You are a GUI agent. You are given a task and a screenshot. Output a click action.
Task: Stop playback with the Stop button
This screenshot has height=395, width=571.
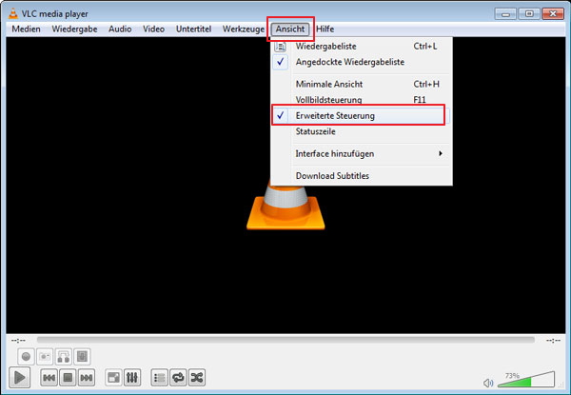[x=68, y=378]
